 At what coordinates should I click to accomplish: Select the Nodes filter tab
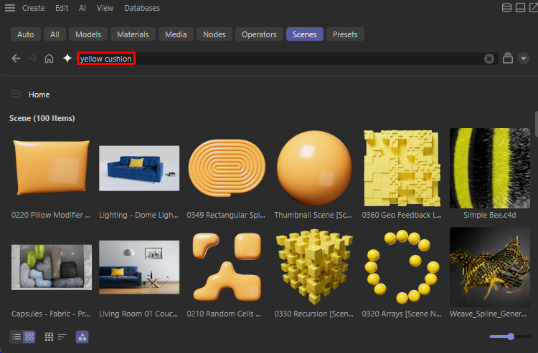point(214,34)
